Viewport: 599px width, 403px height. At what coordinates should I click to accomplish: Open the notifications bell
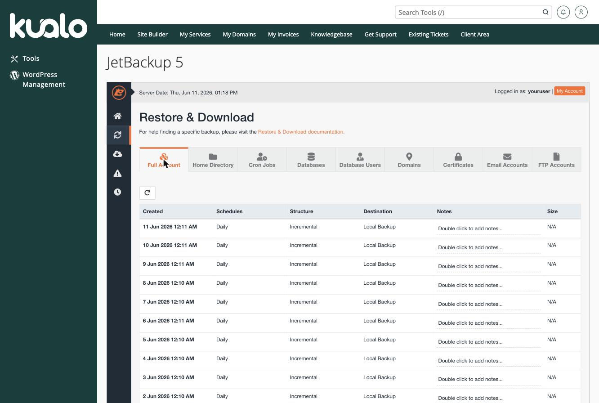point(563,12)
